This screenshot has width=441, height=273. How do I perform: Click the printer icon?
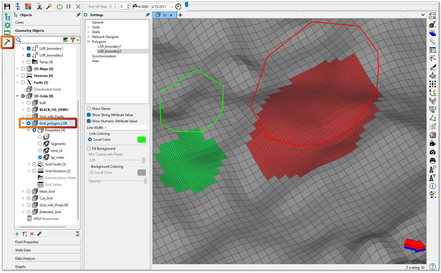pos(432,161)
